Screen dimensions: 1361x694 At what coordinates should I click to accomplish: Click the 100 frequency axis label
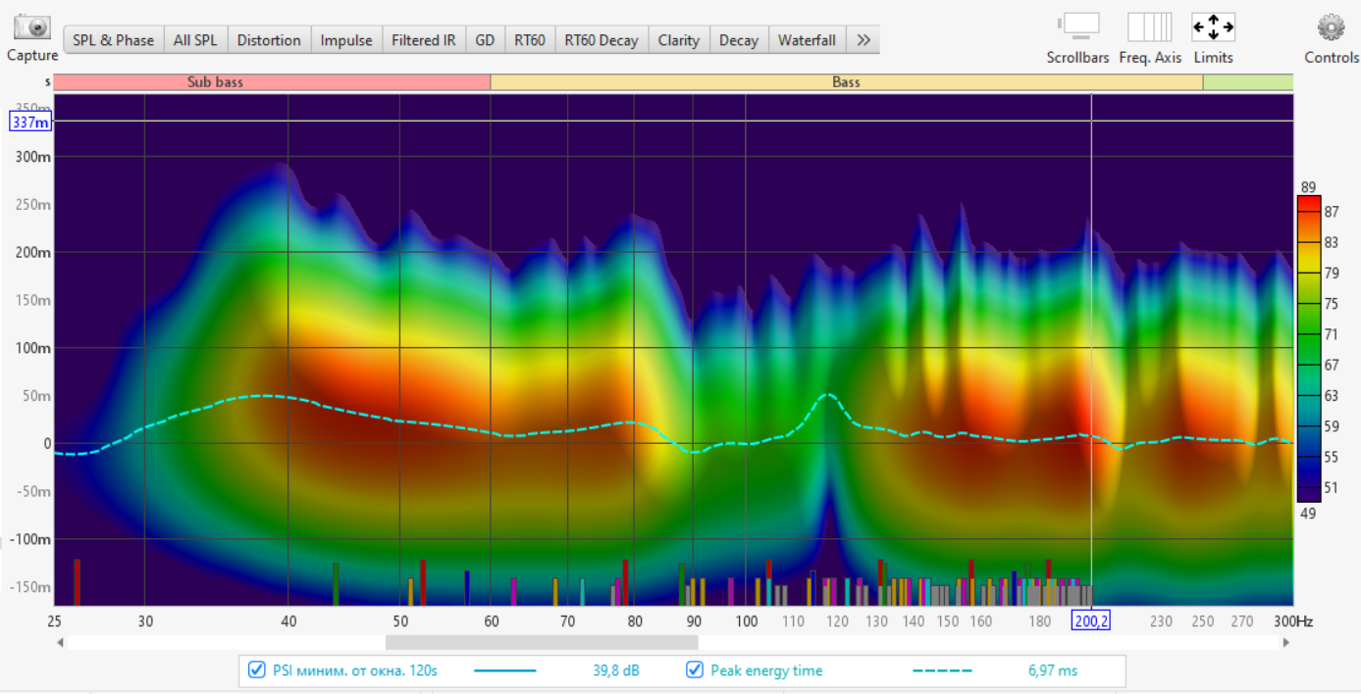pos(746,620)
